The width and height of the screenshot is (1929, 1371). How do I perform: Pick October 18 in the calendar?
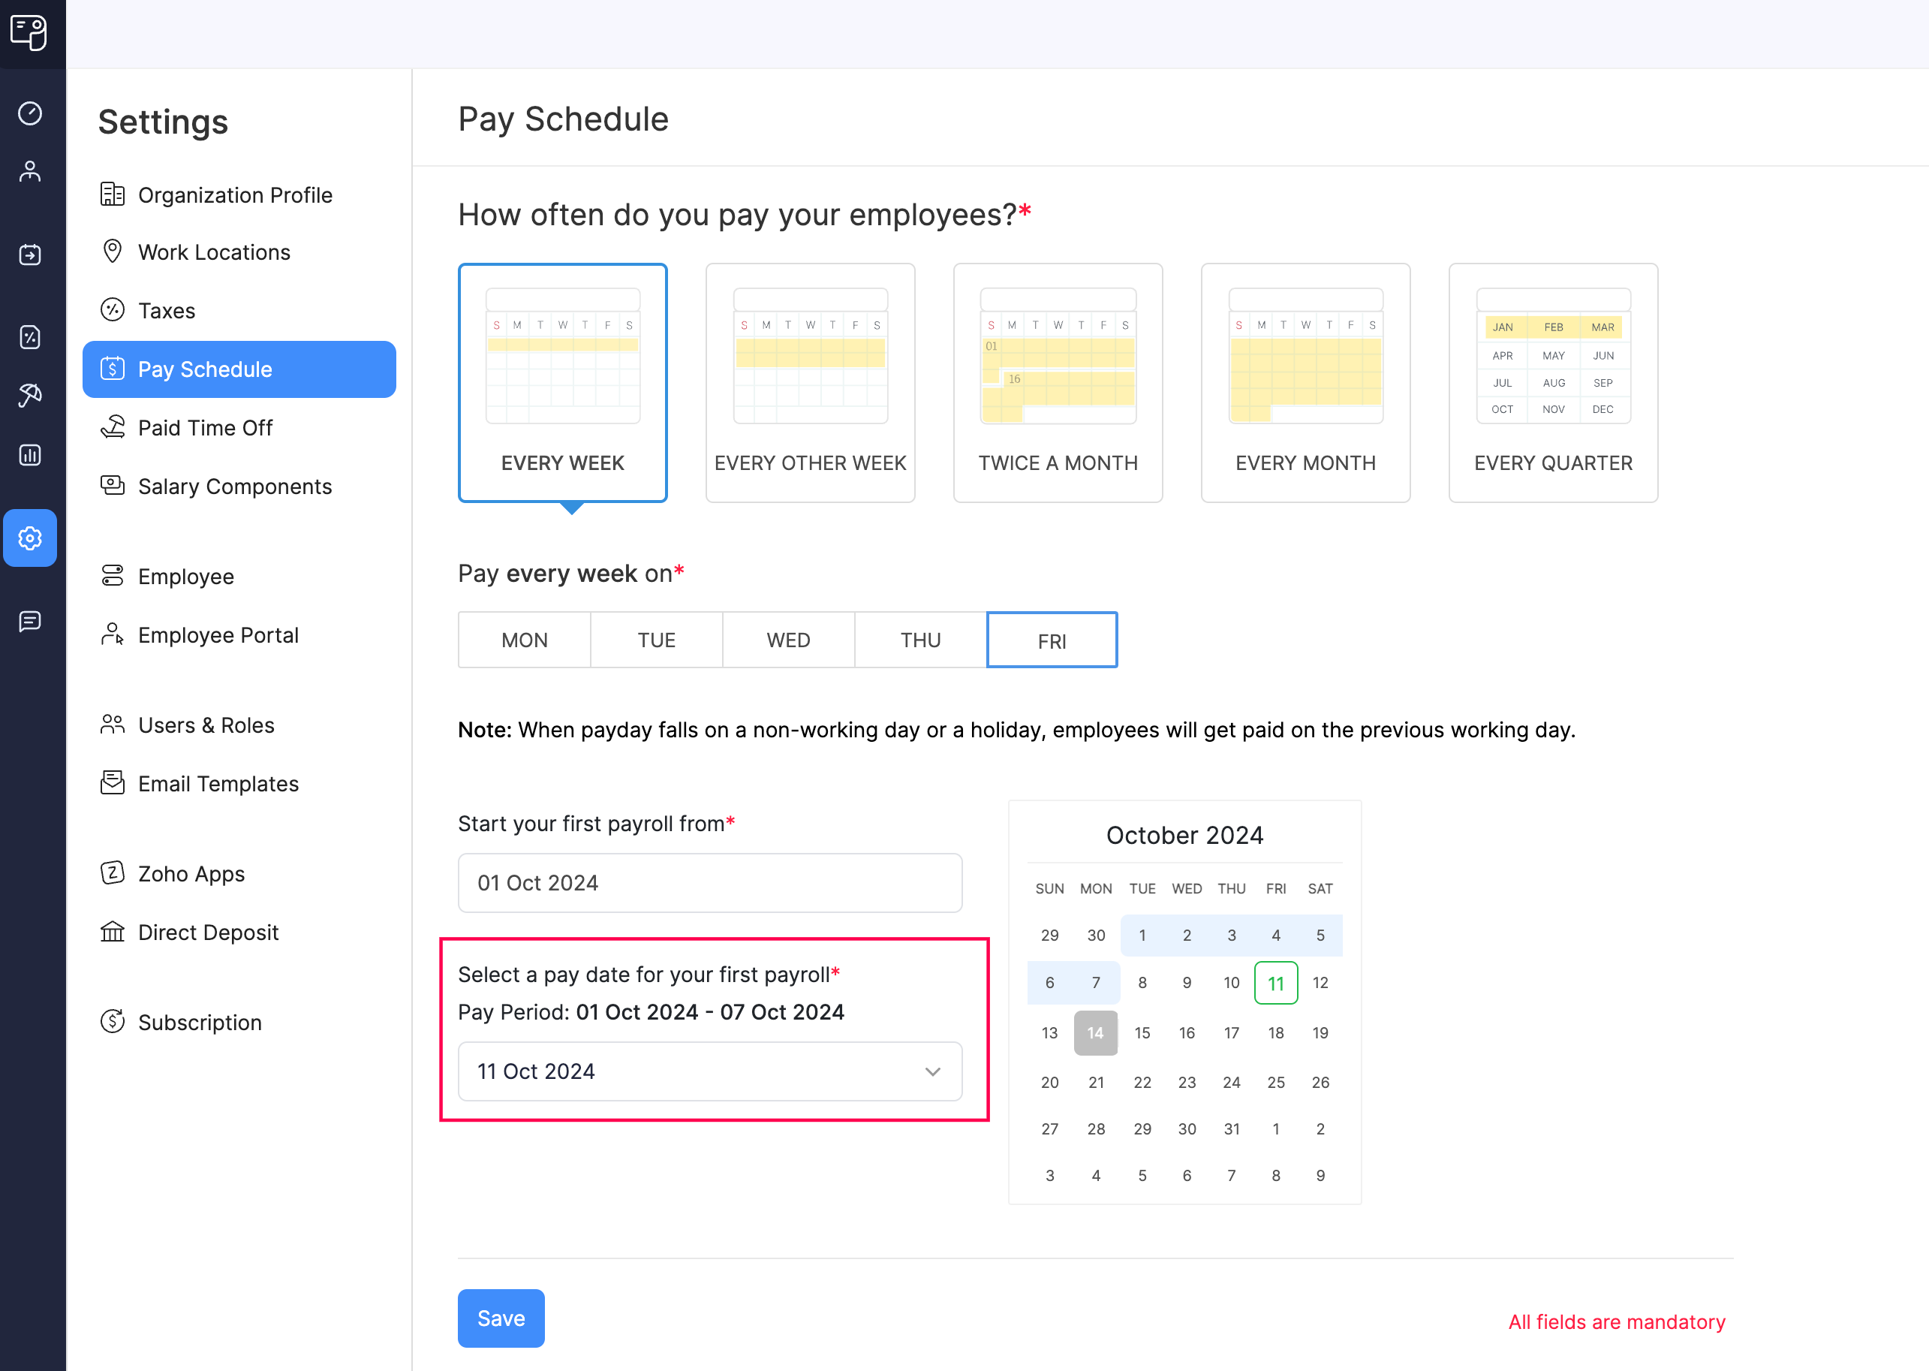coord(1275,1032)
